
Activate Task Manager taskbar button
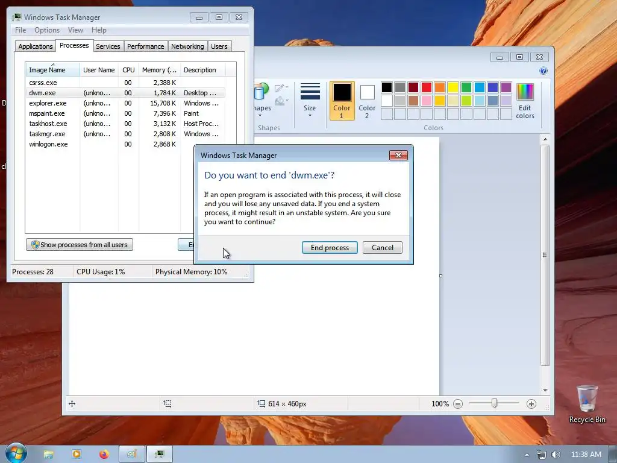159,455
